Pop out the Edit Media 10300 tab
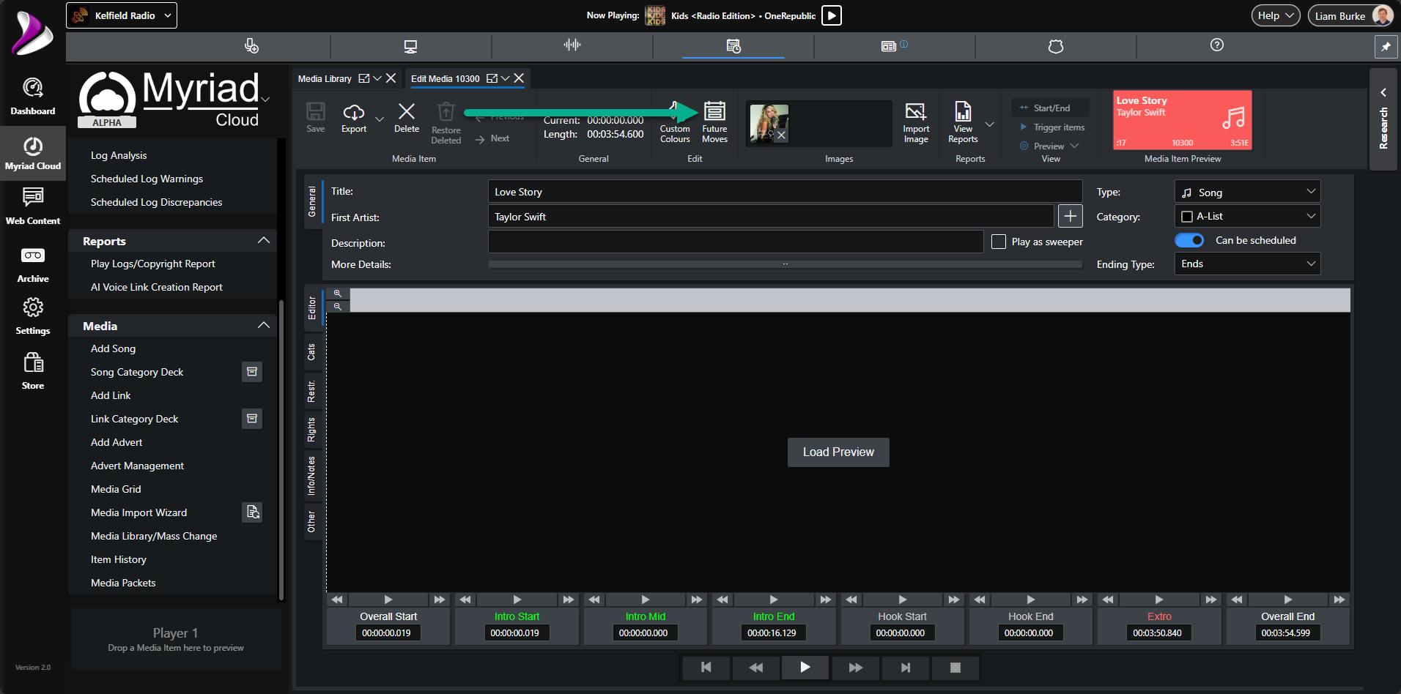The height and width of the screenshot is (694, 1401). coord(492,78)
